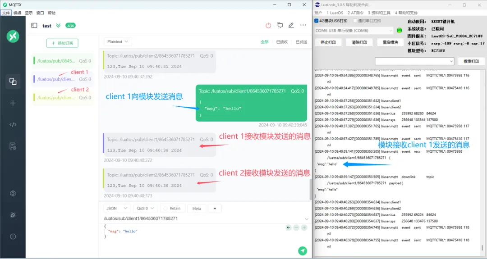The height and width of the screenshot is (259, 487).
Task: Send message with the green paper-plane button
Action: point(303,251)
